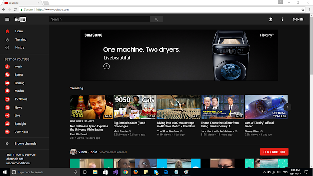
Task: Click the Movies channel icon
Action: pyautogui.click(x=7, y=91)
